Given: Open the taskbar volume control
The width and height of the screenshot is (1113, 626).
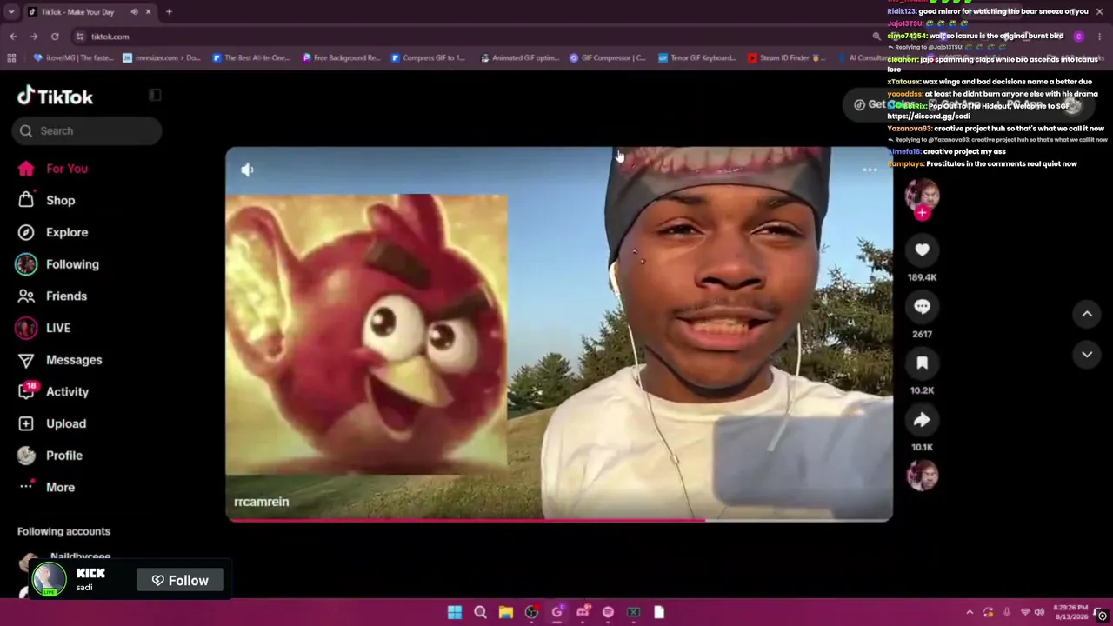Looking at the screenshot, I should (x=1039, y=612).
